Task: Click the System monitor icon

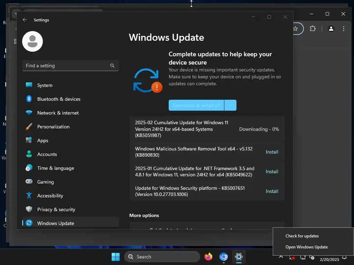Action: tap(29, 85)
